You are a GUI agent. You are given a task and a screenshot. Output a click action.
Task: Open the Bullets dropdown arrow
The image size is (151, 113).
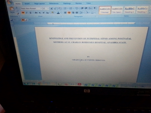click(x=68, y=8)
